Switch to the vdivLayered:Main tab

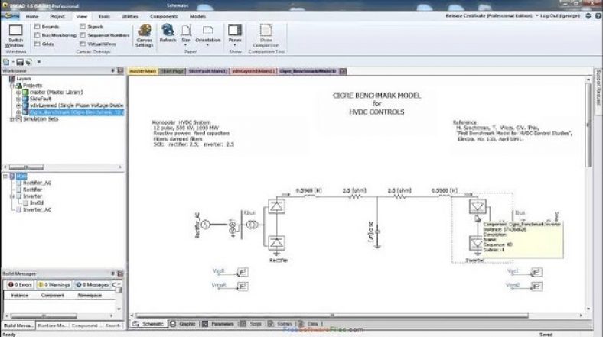253,71
